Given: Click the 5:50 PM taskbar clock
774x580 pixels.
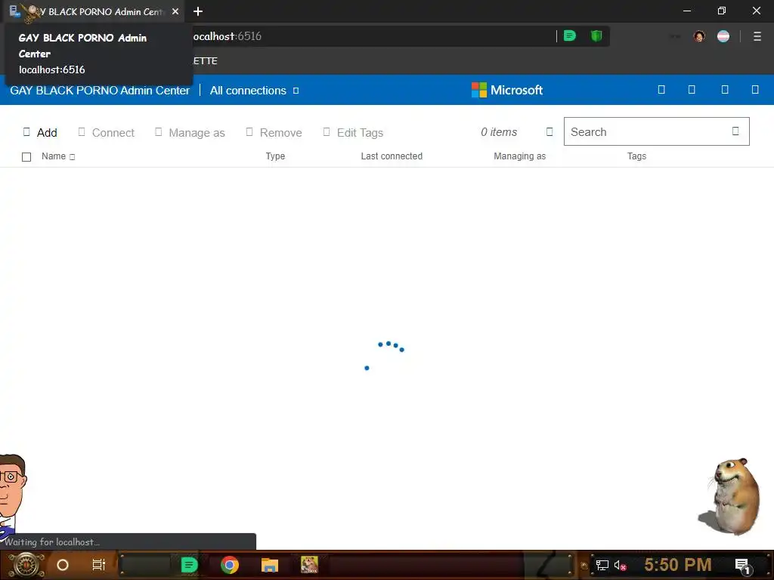Looking at the screenshot, I should (x=678, y=564).
